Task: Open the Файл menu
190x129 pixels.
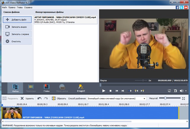Action: tap(4, 7)
